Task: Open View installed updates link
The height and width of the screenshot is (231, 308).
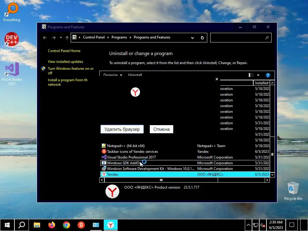Action: (65, 61)
